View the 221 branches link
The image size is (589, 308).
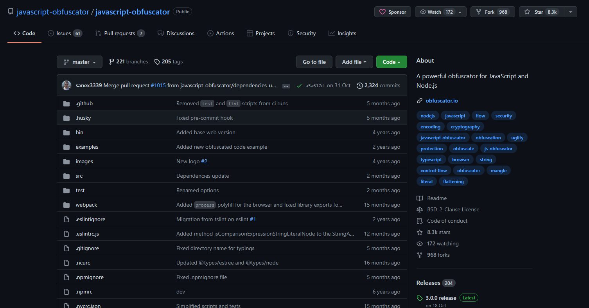click(x=128, y=61)
